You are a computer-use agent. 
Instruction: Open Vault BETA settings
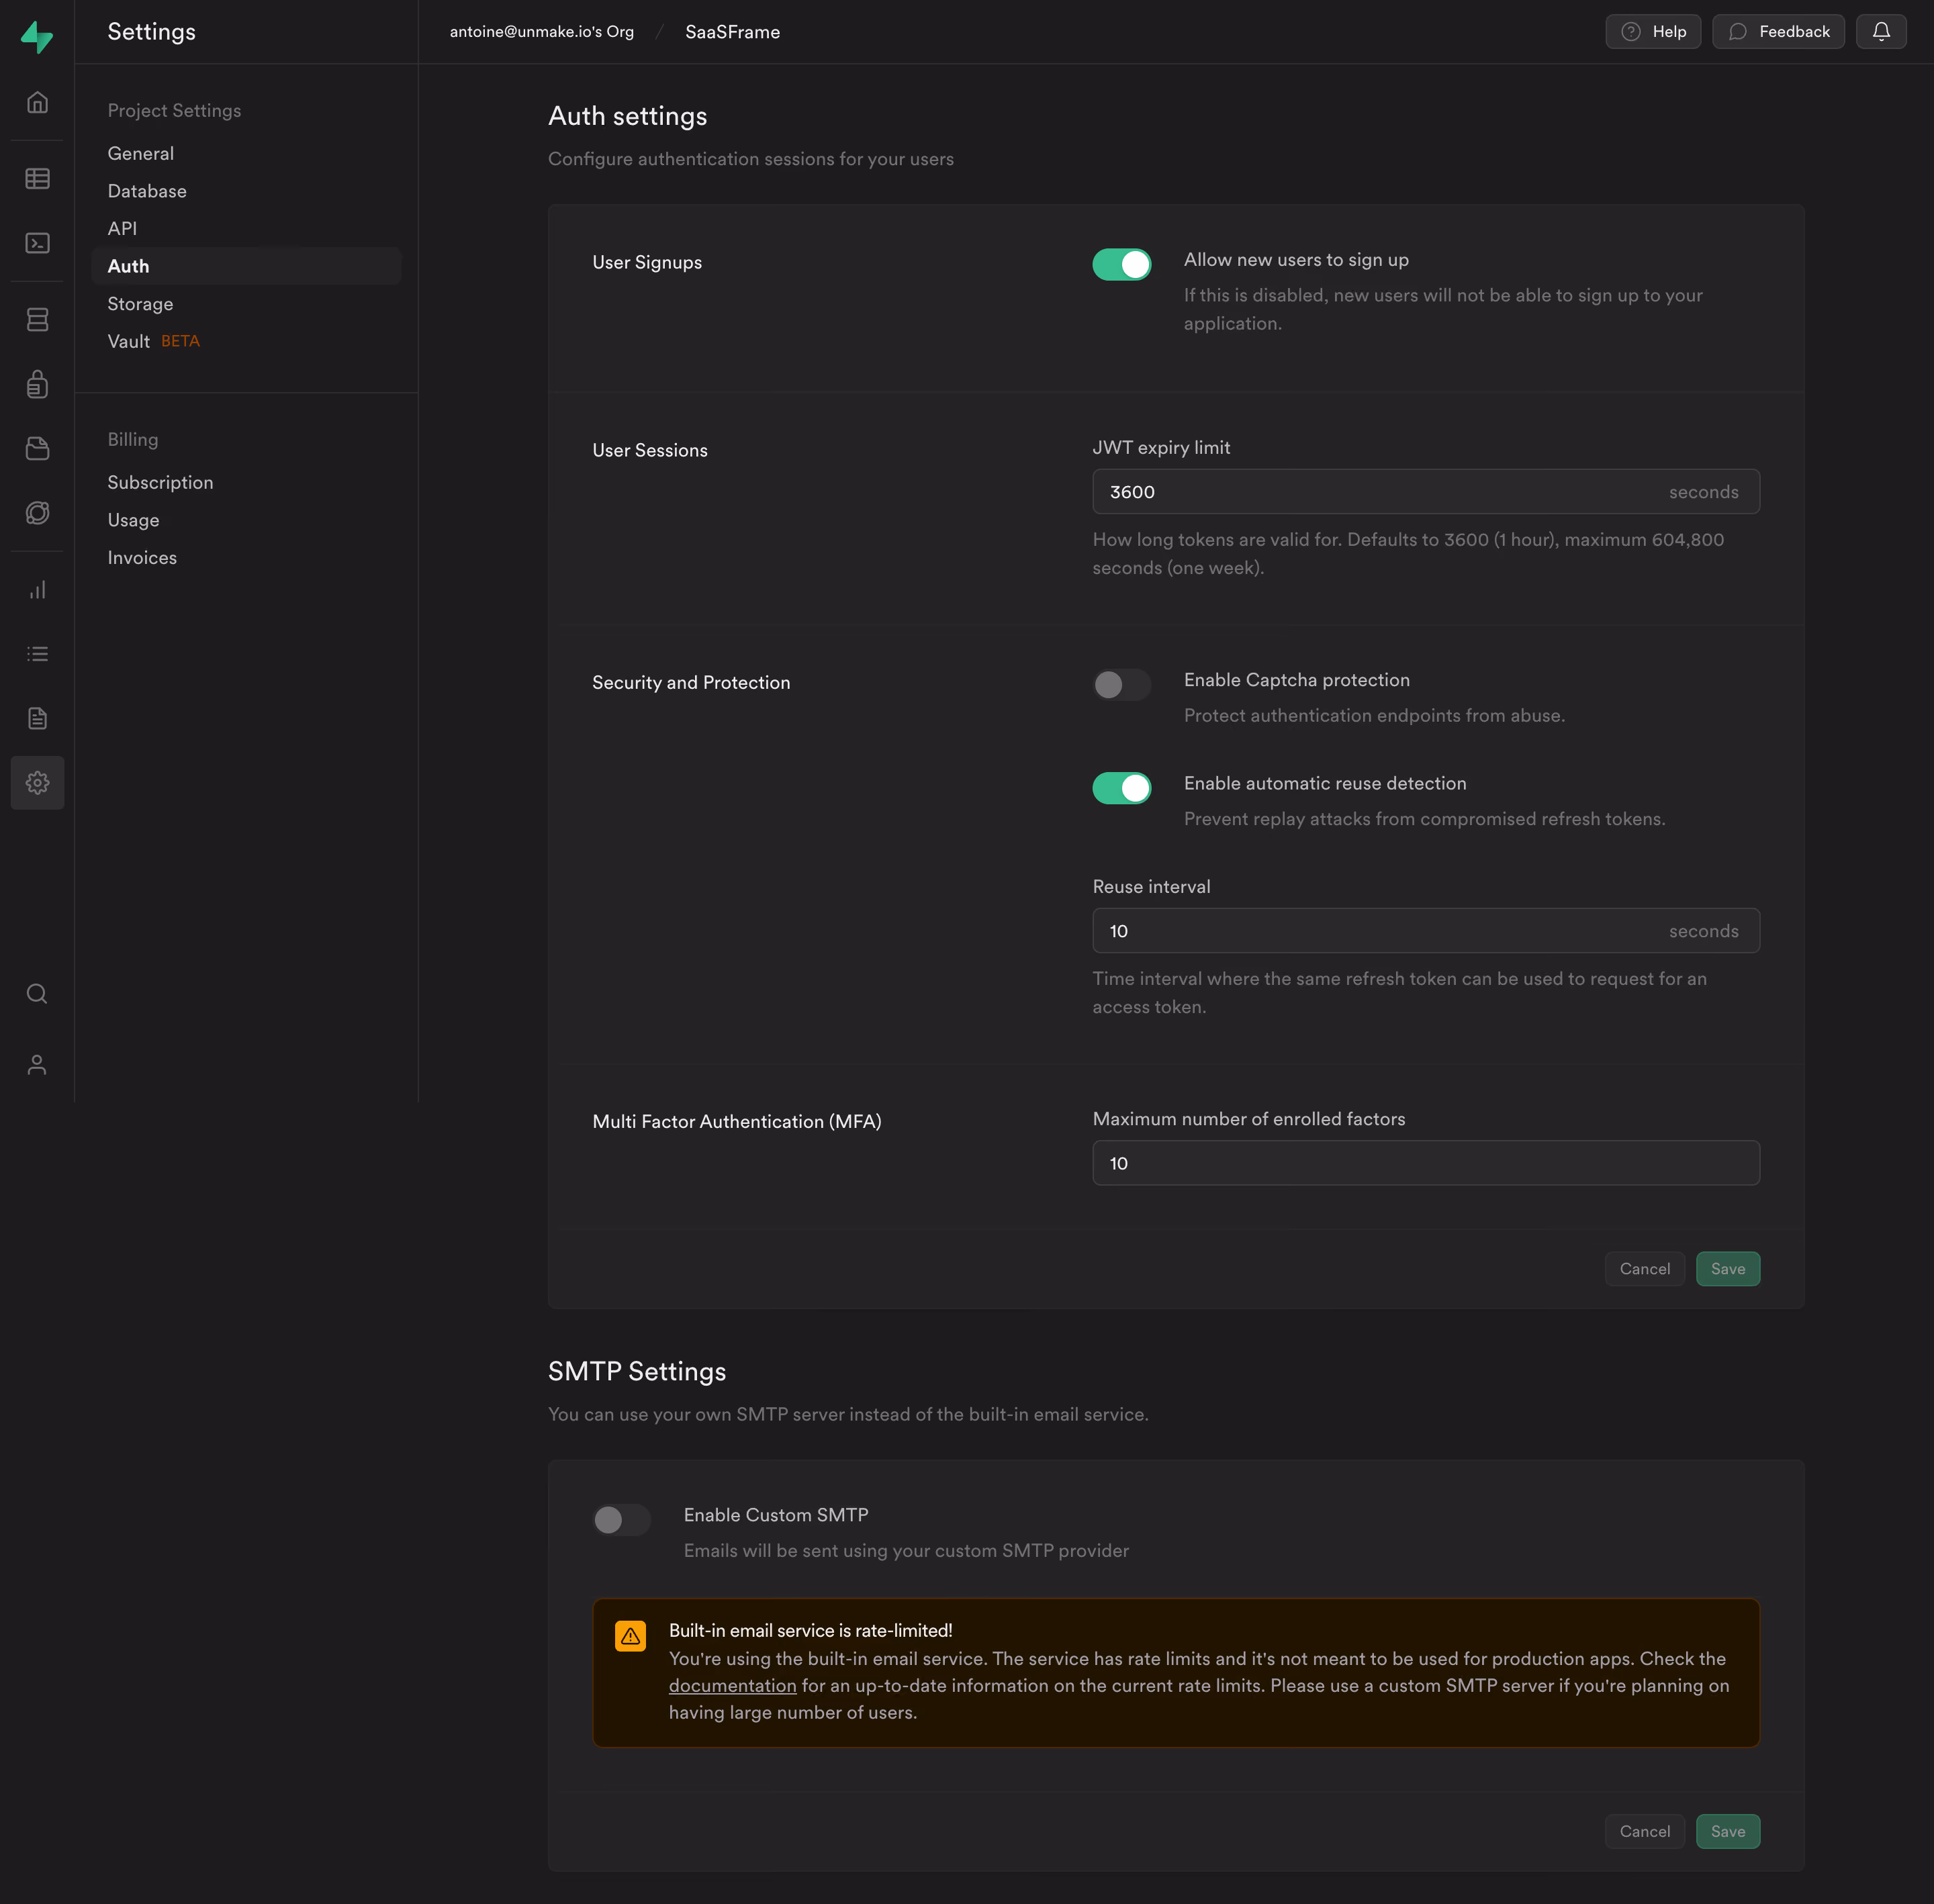pyautogui.click(x=153, y=341)
